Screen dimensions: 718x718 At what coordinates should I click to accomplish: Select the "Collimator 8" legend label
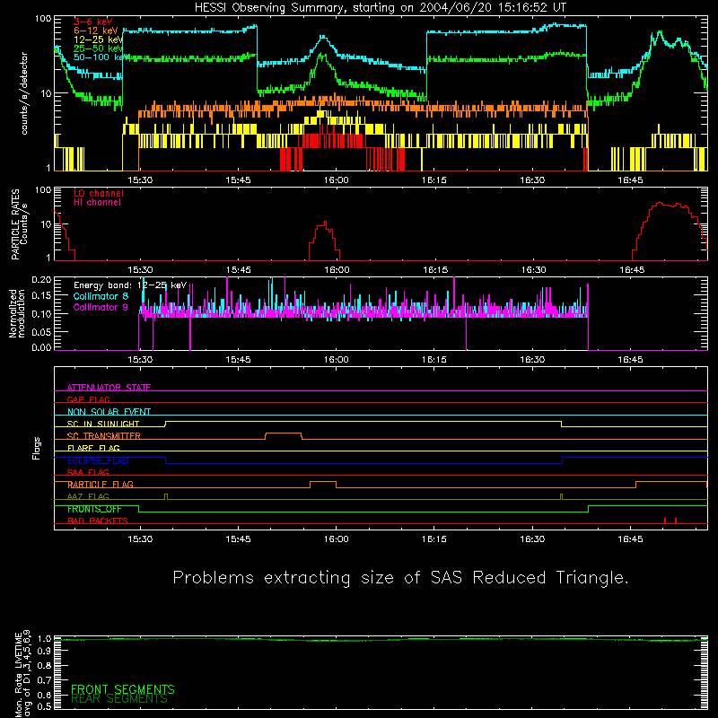(101, 296)
